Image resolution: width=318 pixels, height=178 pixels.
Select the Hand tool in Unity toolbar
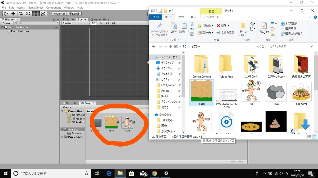click(6, 14)
